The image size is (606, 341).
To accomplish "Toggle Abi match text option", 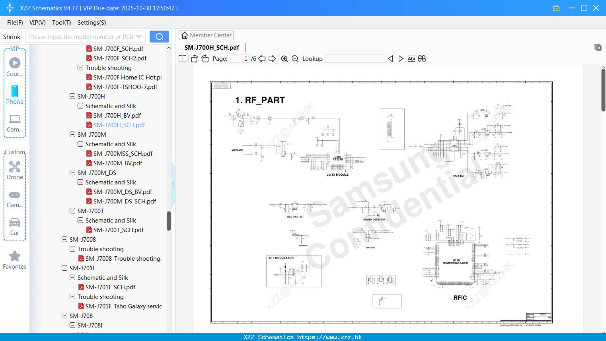I will tap(411, 59).
